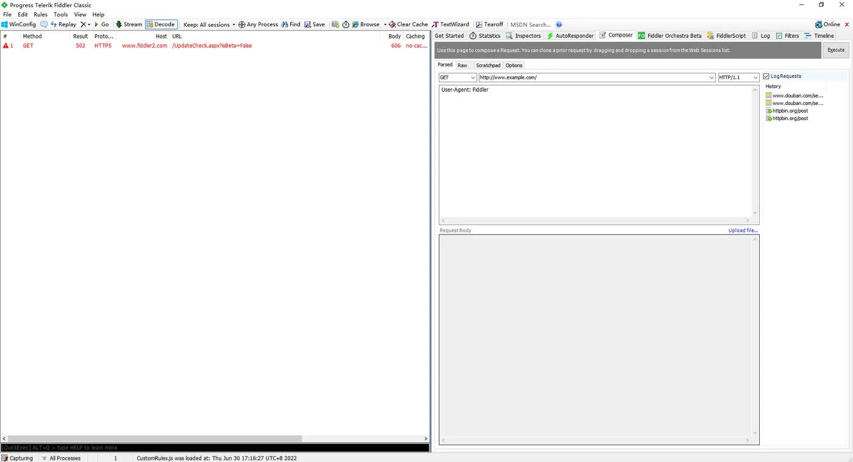Click the sessions list horizontal scrollbar
Screen dimensions: 853x462
click(214, 438)
